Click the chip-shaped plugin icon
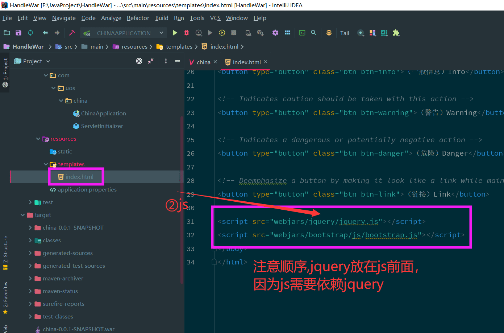The width and height of the screenshot is (504, 333). [x=329, y=33]
